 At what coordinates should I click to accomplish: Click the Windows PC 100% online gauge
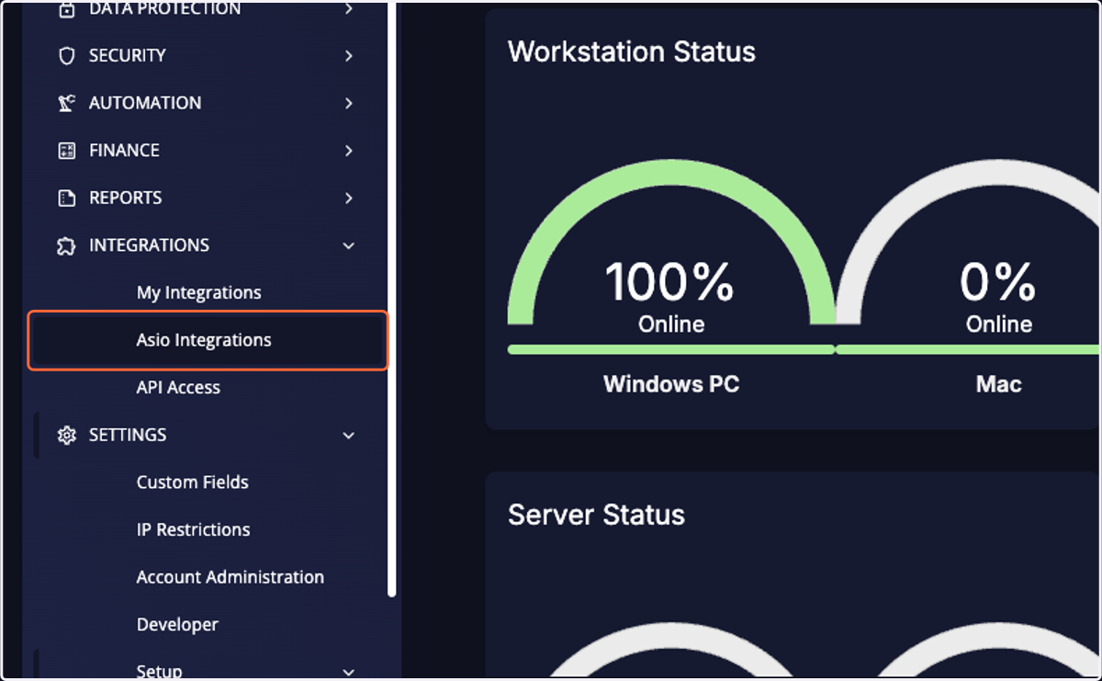pos(671,242)
